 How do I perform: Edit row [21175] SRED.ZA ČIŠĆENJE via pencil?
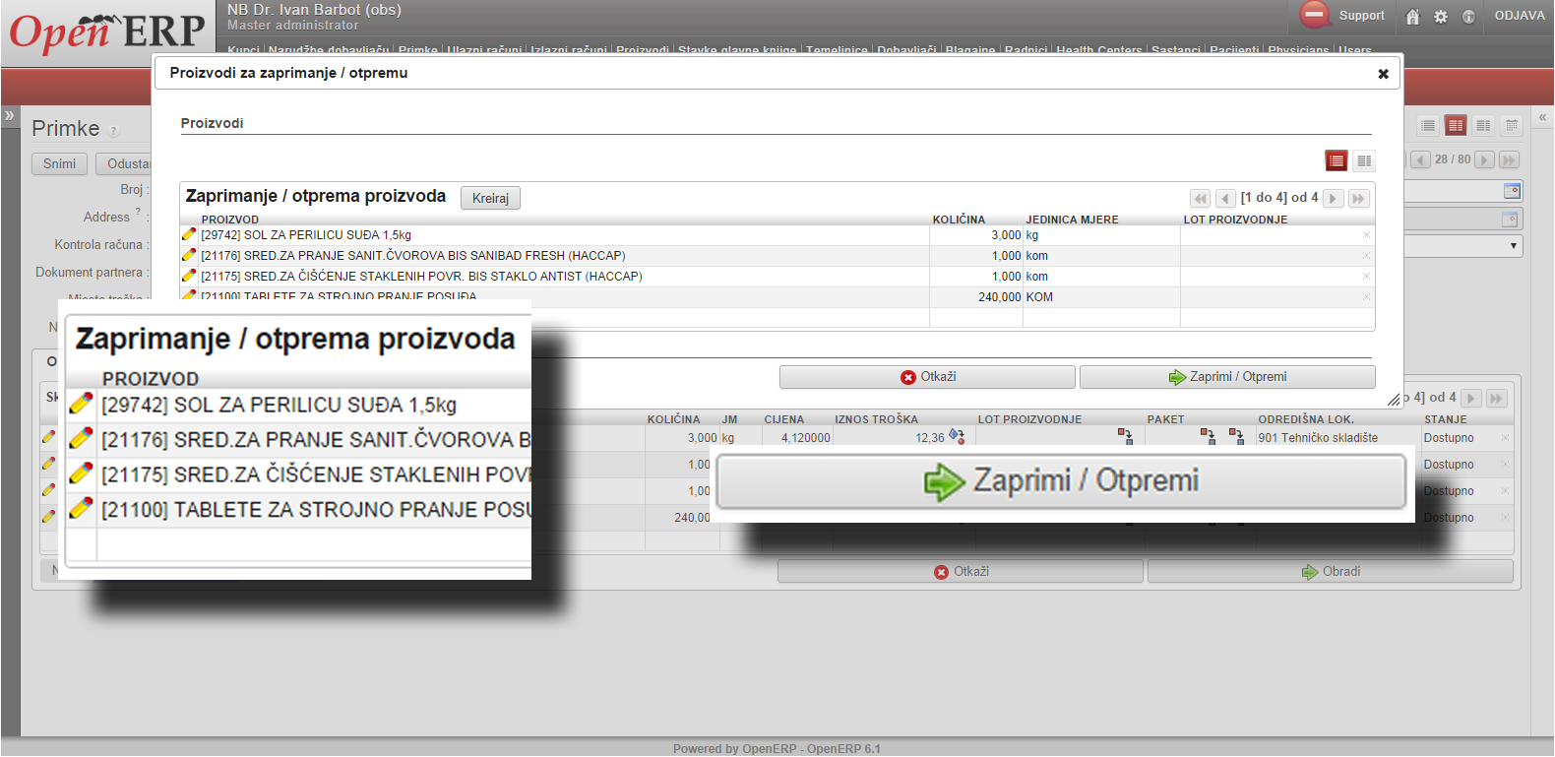[x=189, y=276]
